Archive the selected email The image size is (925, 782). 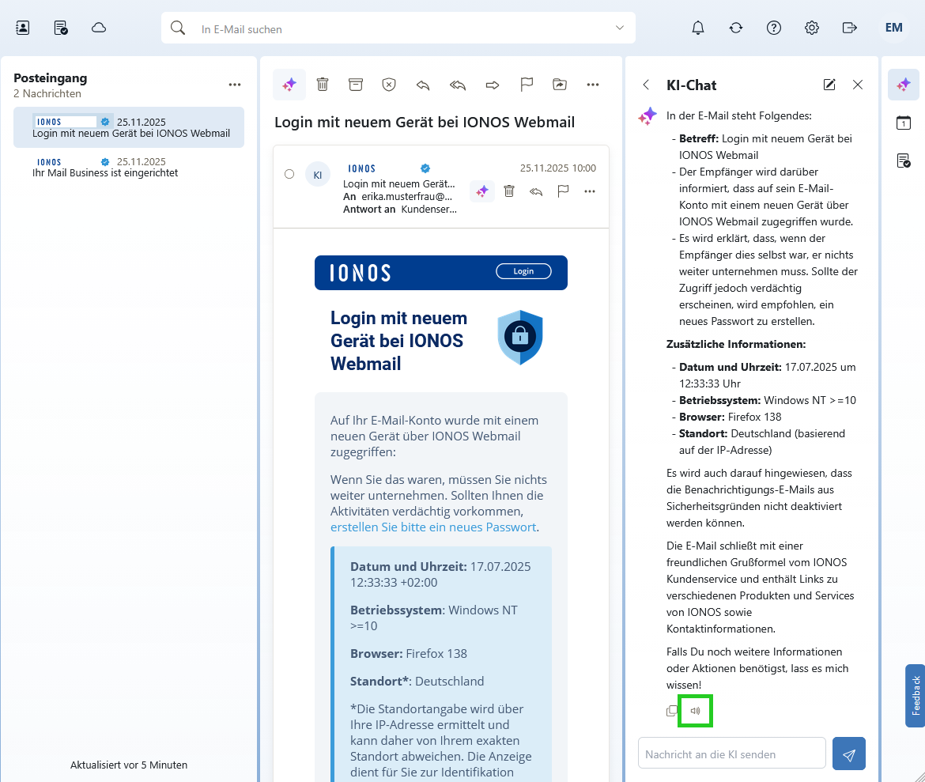(355, 84)
